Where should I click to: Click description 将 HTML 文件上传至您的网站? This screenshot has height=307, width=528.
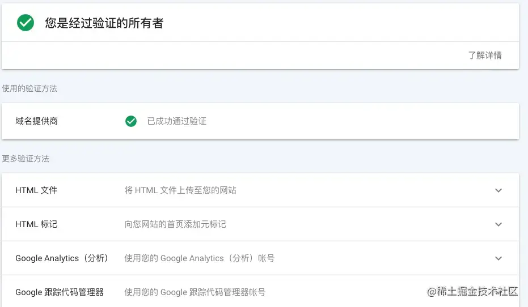pyautogui.click(x=180, y=190)
